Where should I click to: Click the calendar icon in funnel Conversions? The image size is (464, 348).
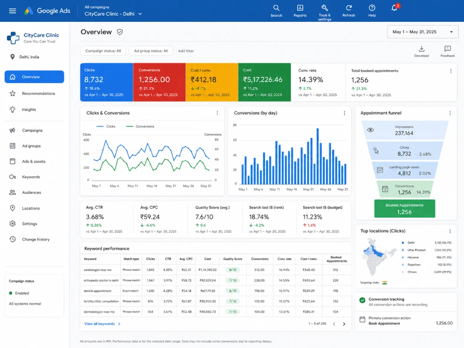(x=385, y=189)
